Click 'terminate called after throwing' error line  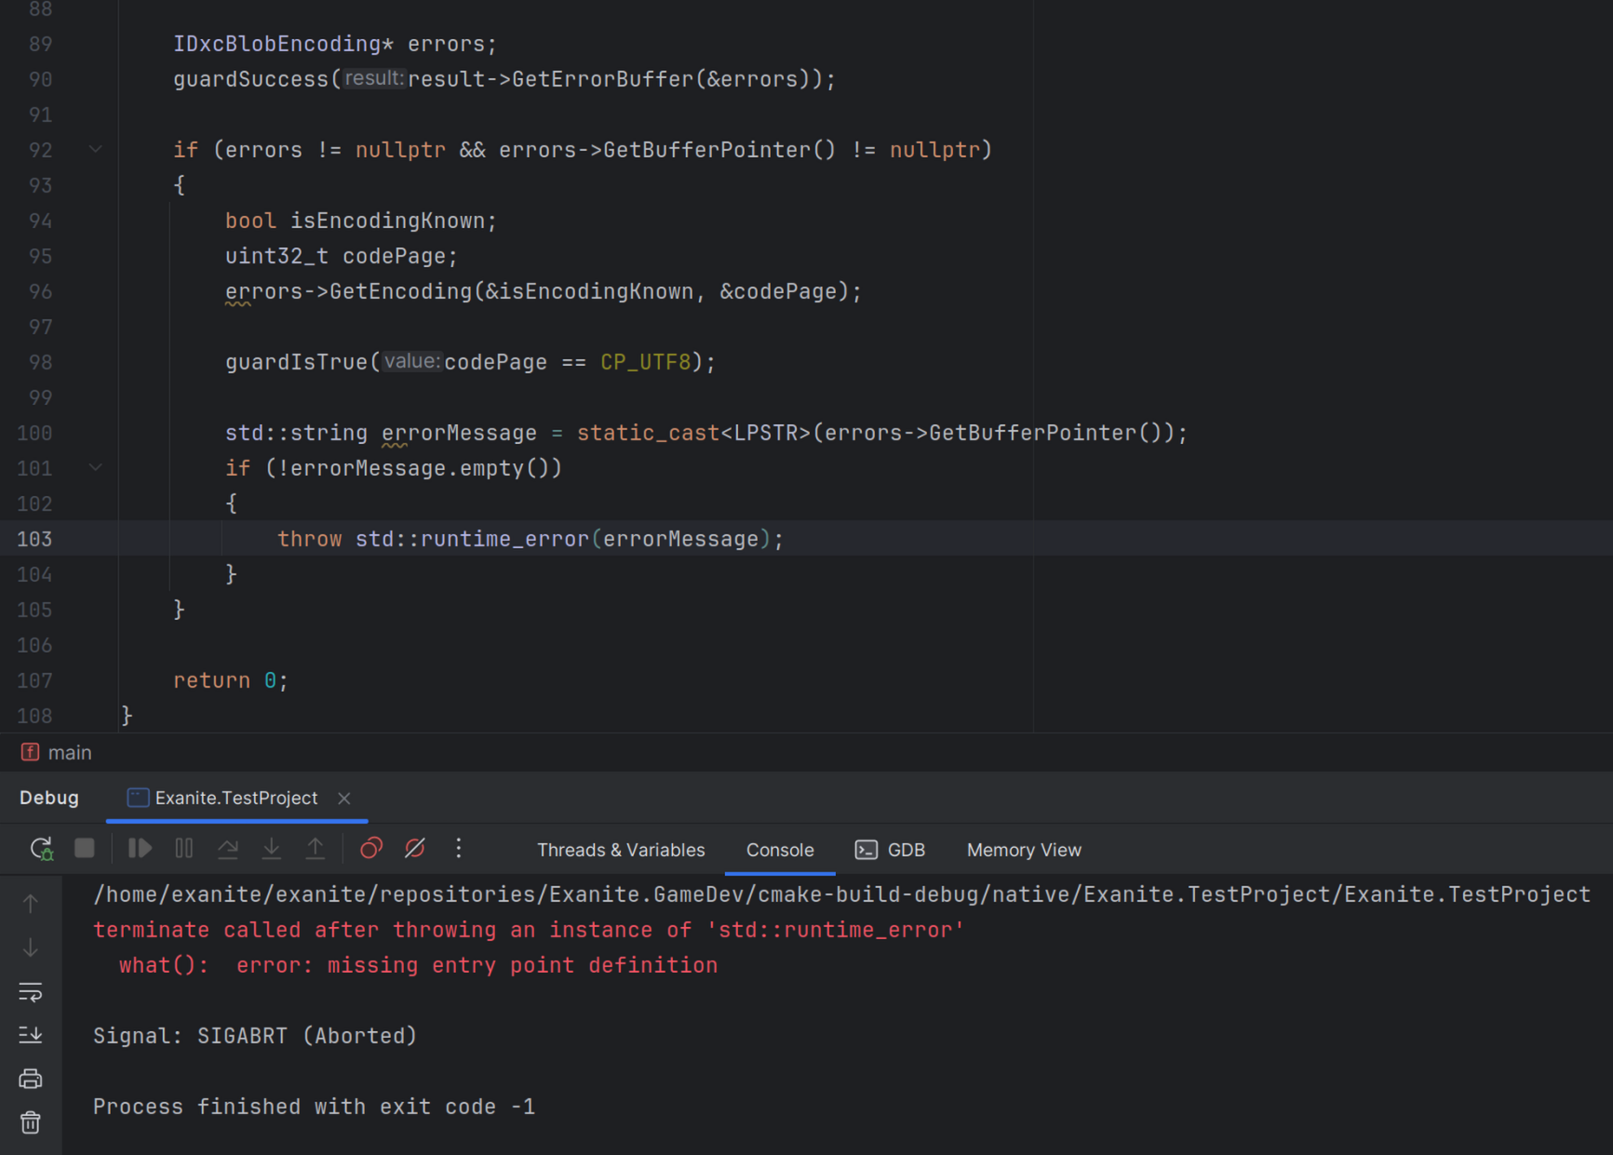tap(529, 930)
